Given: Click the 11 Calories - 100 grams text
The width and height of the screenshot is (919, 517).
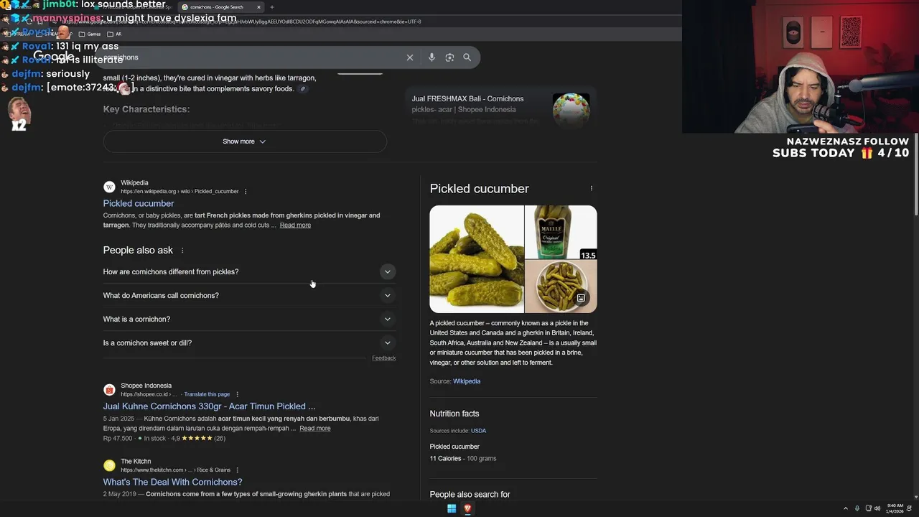Looking at the screenshot, I should tap(463, 458).
